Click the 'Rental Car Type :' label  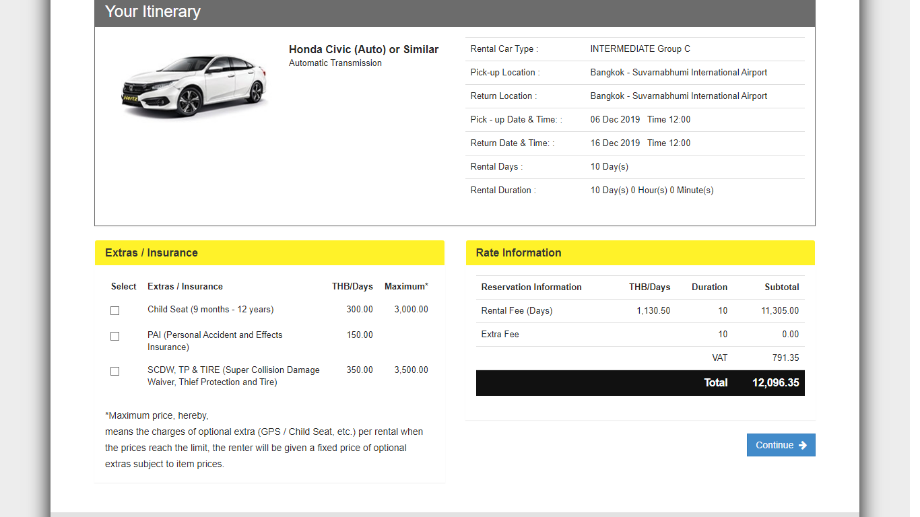point(504,48)
